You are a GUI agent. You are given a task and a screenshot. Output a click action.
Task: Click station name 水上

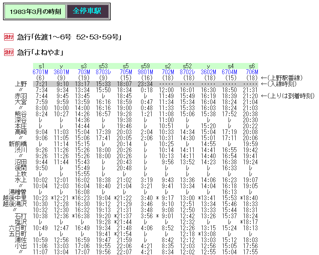tap(21, 180)
